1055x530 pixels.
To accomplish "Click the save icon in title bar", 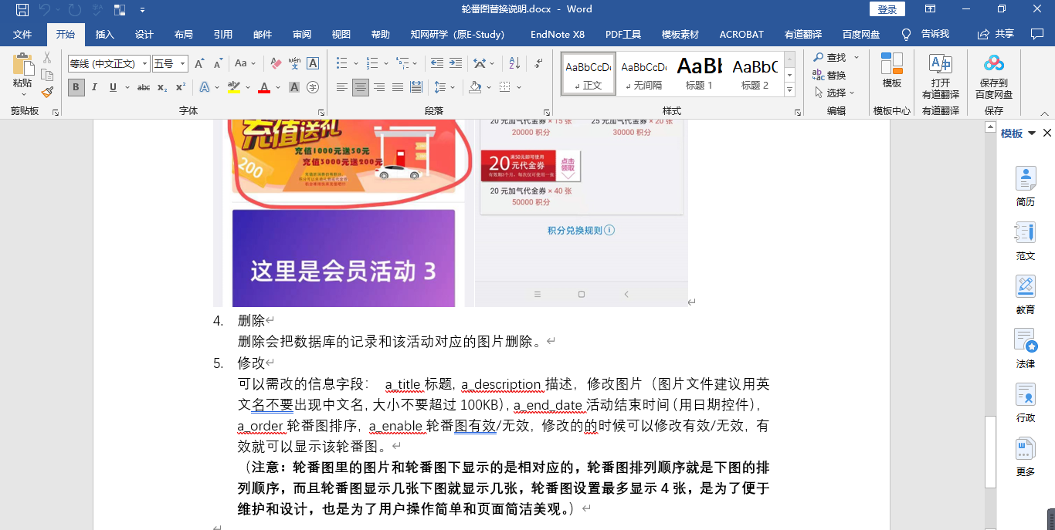I will click(x=22, y=9).
